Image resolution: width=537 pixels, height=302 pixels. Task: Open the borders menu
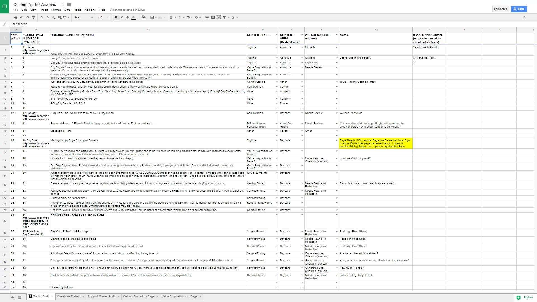(153, 17)
